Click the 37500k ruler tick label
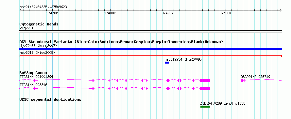The width and height of the screenshot is (291, 119). pos(226,13)
